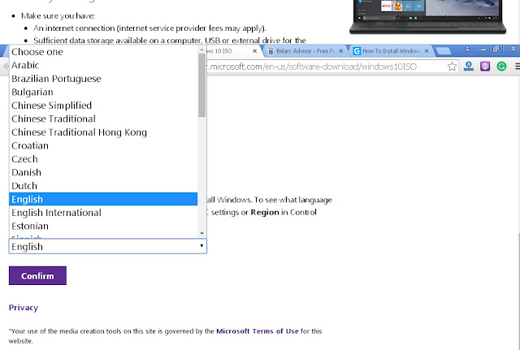Bookmark the page with the star icon
This screenshot has height=350, width=520.
tap(452, 67)
